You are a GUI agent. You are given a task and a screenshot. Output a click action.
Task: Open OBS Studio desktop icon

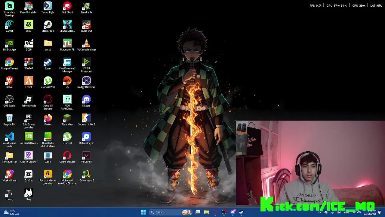[9, 101]
